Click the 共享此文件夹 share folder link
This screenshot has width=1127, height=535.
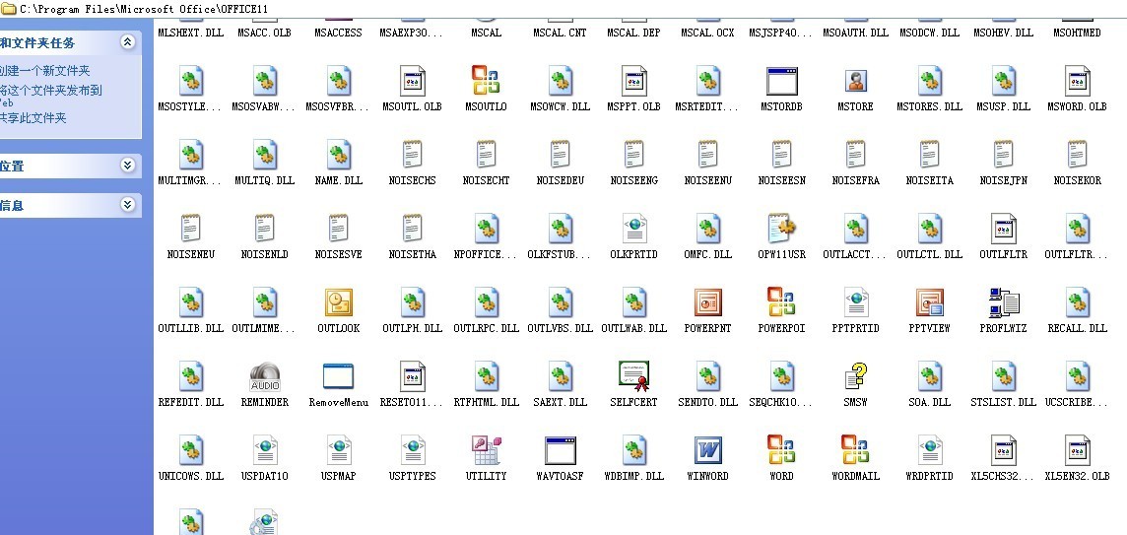coord(33,118)
